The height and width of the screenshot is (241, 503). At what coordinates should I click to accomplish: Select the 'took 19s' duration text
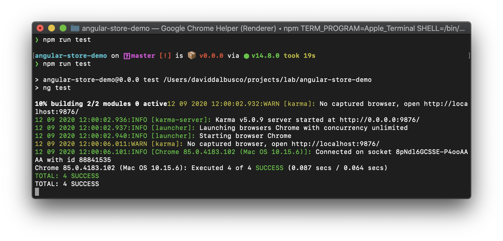tap(300, 56)
